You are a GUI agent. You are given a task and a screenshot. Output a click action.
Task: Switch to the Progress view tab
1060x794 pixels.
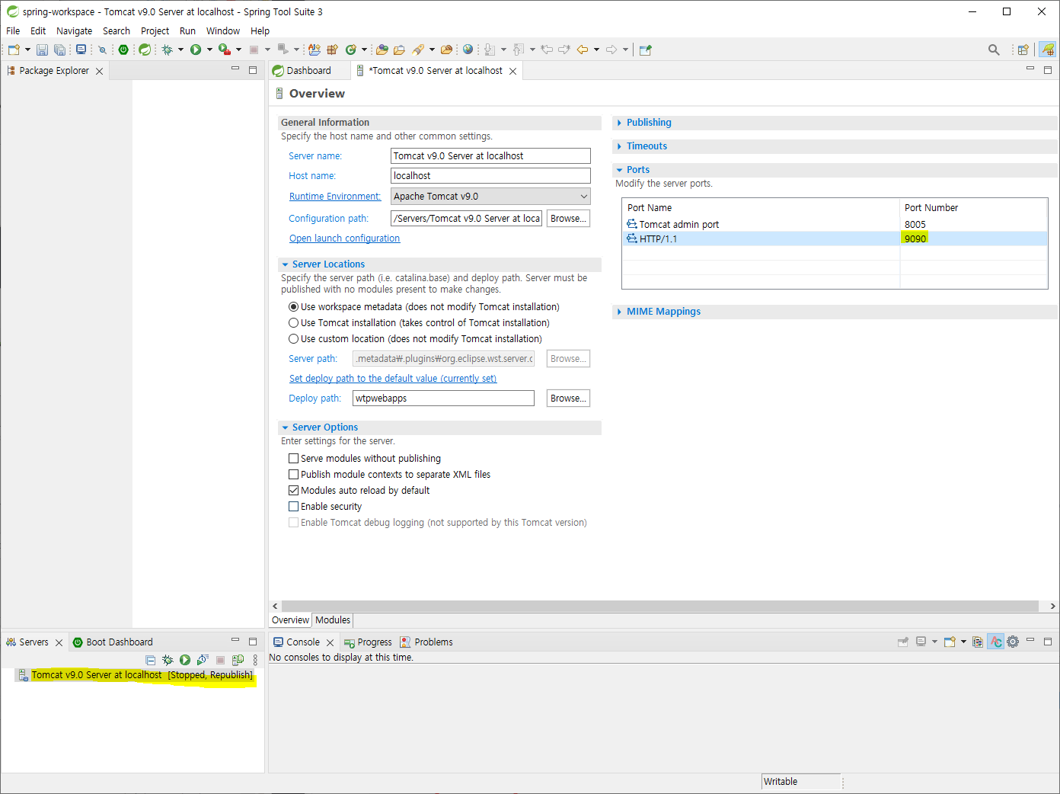coord(368,642)
